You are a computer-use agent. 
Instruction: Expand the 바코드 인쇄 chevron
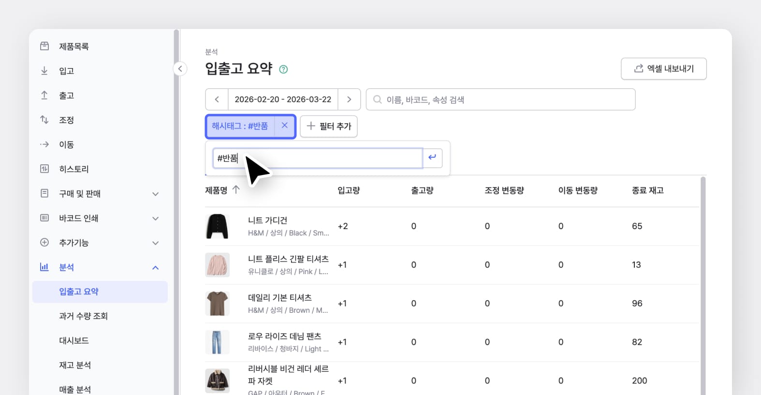coord(155,219)
